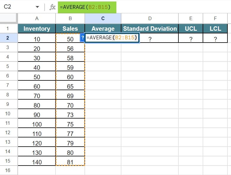231x175 pixels.
Task: Click the question mark under UCL
Action: [x=191, y=39]
